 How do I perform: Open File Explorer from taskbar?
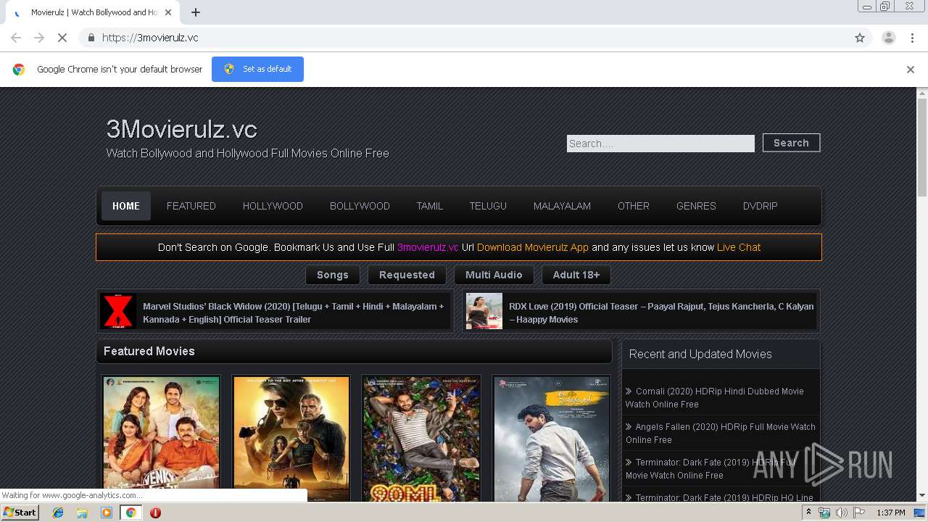coord(82,513)
